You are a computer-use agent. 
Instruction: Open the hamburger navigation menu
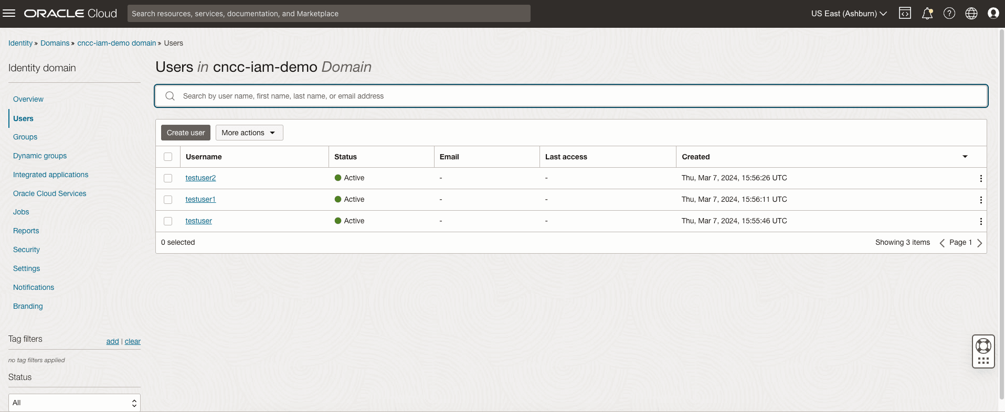pyautogui.click(x=9, y=13)
